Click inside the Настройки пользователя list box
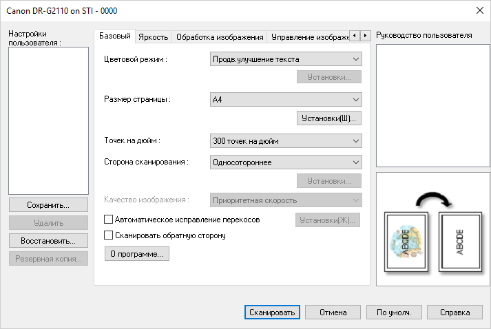This screenshot has height=329, width=491. tap(48, 120)
